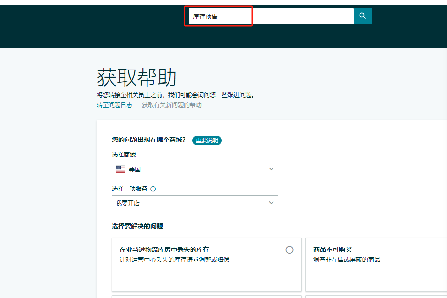Select the 在亚马逊物流库房中丢失的库存 radio button

click(289, 250)
